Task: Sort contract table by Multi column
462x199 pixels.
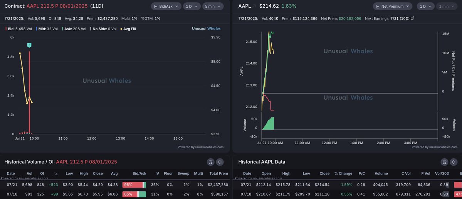Action: pos(198,174)
